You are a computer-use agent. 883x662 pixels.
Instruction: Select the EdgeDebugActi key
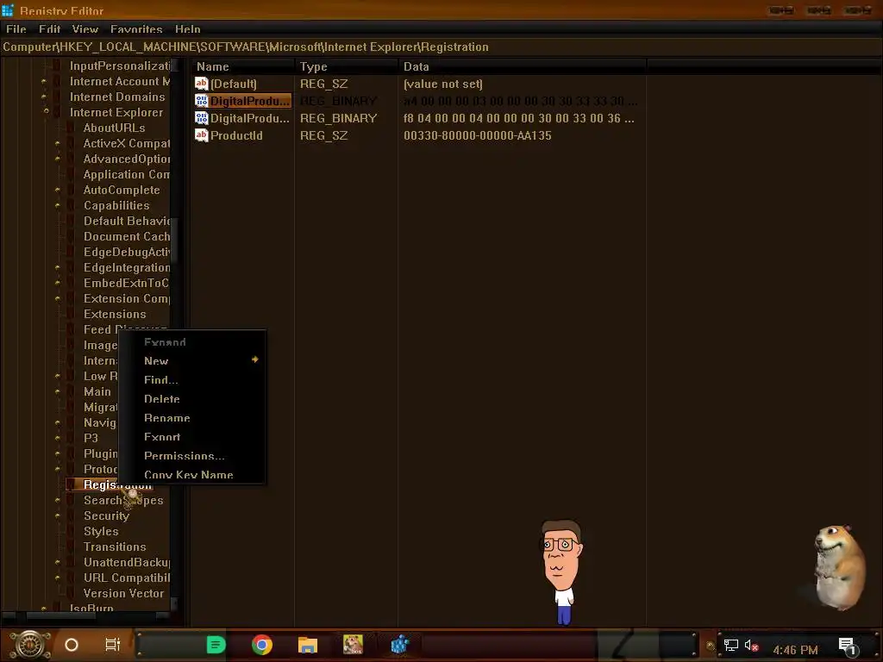(127, 253)
